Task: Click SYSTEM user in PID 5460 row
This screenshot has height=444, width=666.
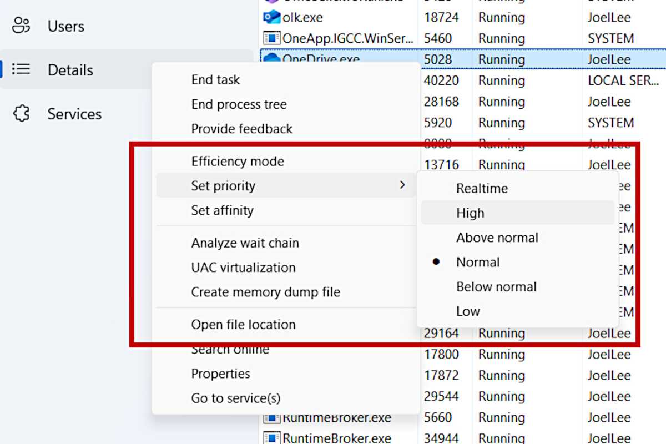Action: (x=610, y=38)
